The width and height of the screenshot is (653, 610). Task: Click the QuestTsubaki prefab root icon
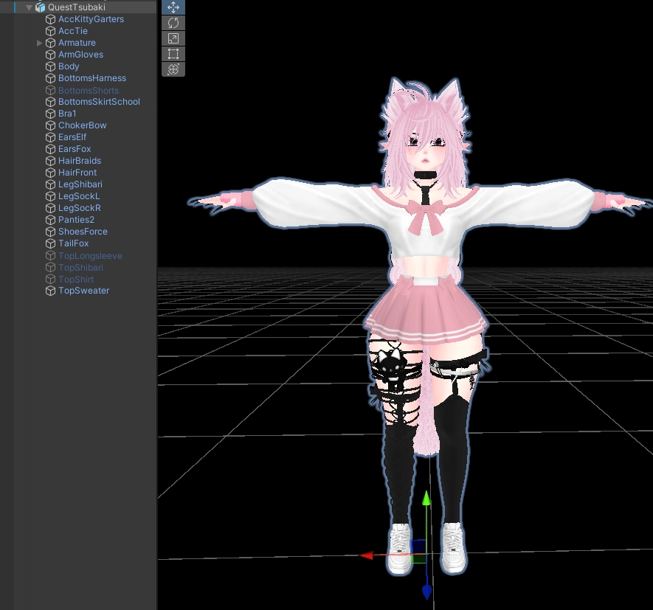[40, 7]
